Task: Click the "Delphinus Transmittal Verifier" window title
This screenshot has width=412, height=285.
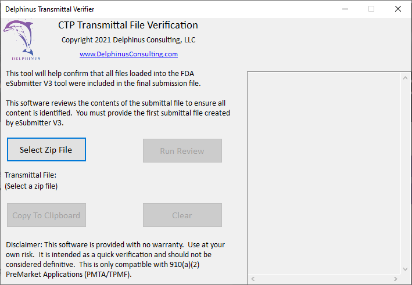Action: (x=49, y=9)
